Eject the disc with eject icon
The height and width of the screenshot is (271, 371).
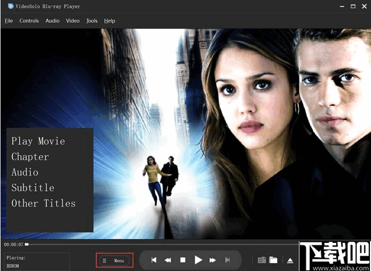click(x=290, y=260)
